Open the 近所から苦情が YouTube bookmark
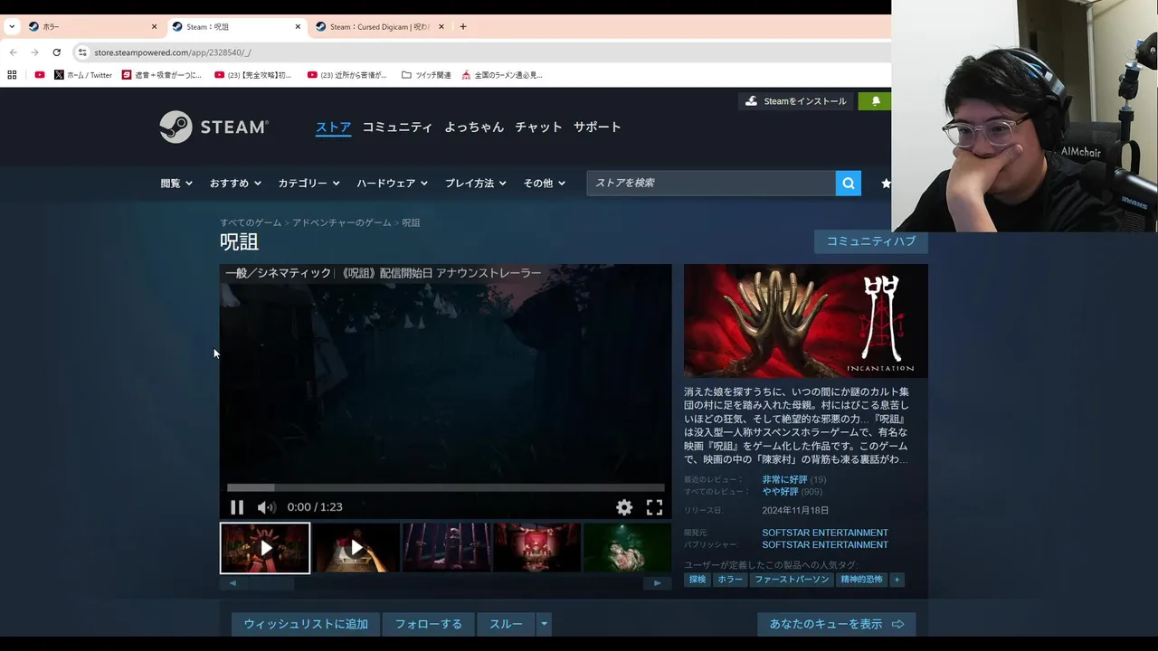 coord(347,75)
